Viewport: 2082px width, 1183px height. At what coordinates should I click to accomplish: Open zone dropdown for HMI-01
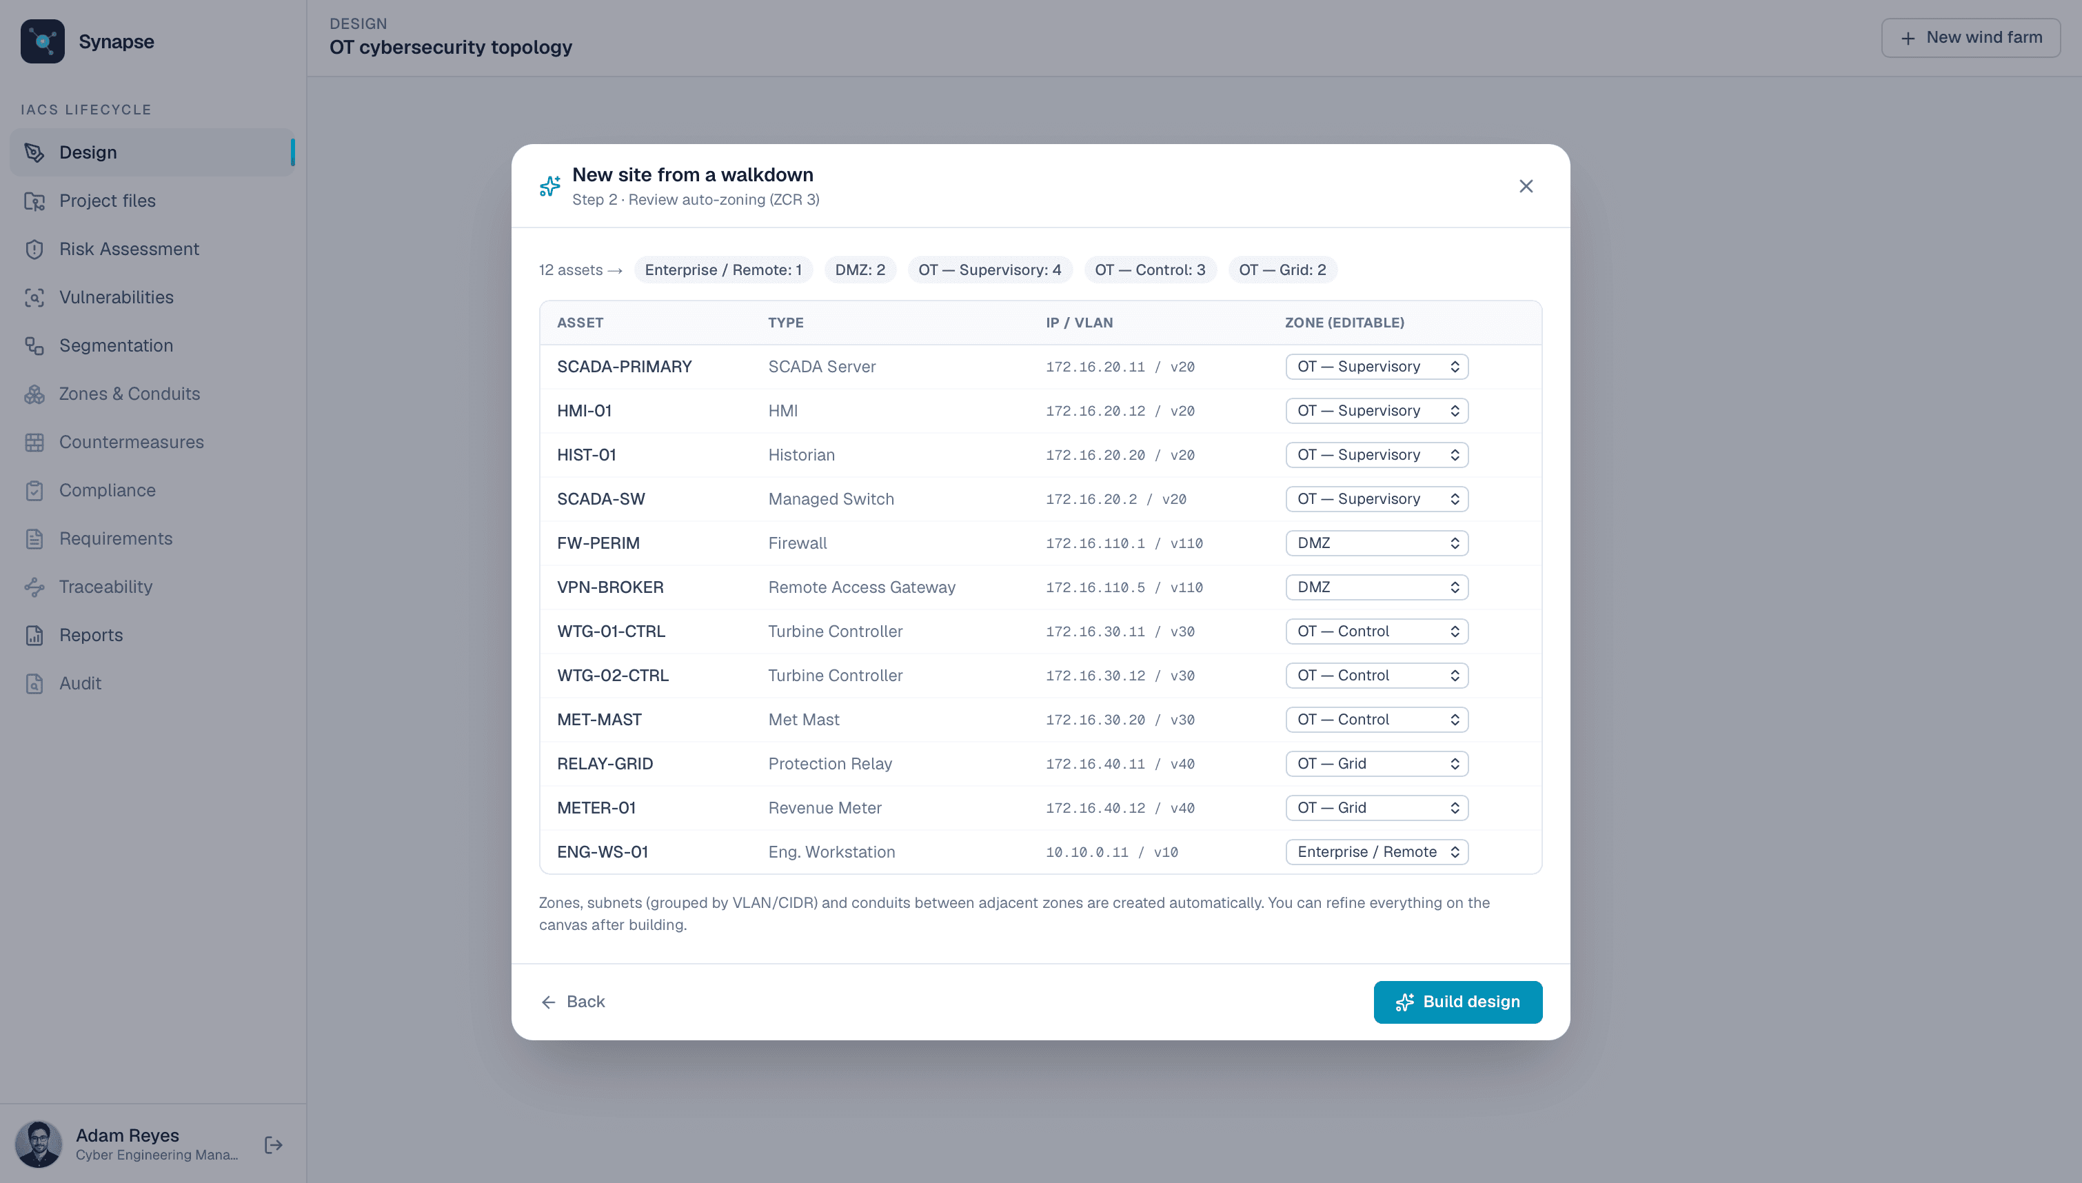point(1377,410)
